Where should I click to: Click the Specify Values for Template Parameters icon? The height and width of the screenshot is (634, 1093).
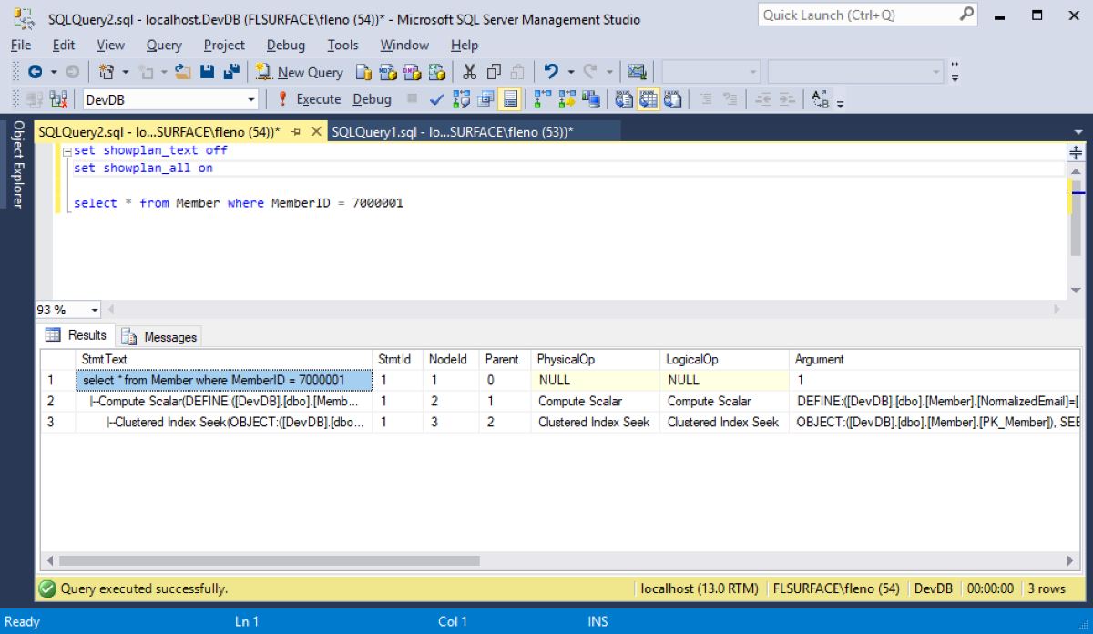pos(819,99)
